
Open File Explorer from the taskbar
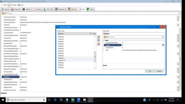coord(84,100)
